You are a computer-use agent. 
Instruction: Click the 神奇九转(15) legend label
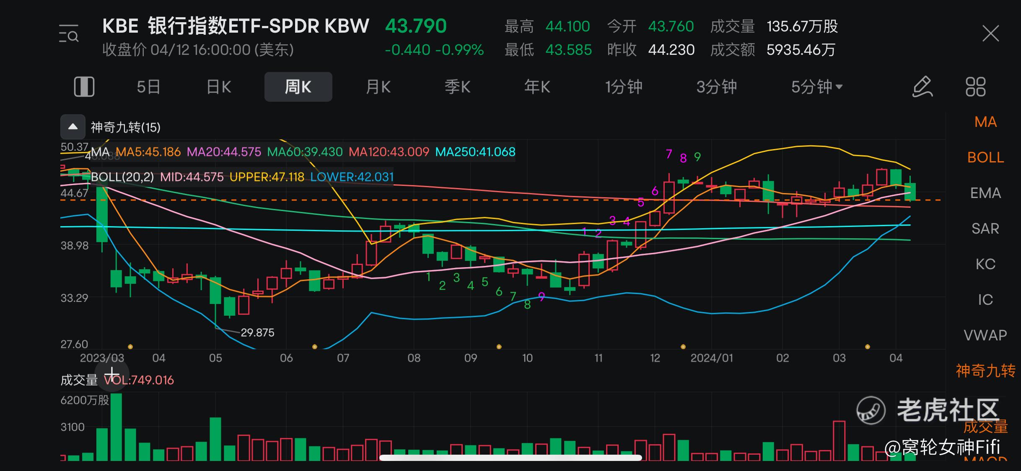(x=126, y=127)
